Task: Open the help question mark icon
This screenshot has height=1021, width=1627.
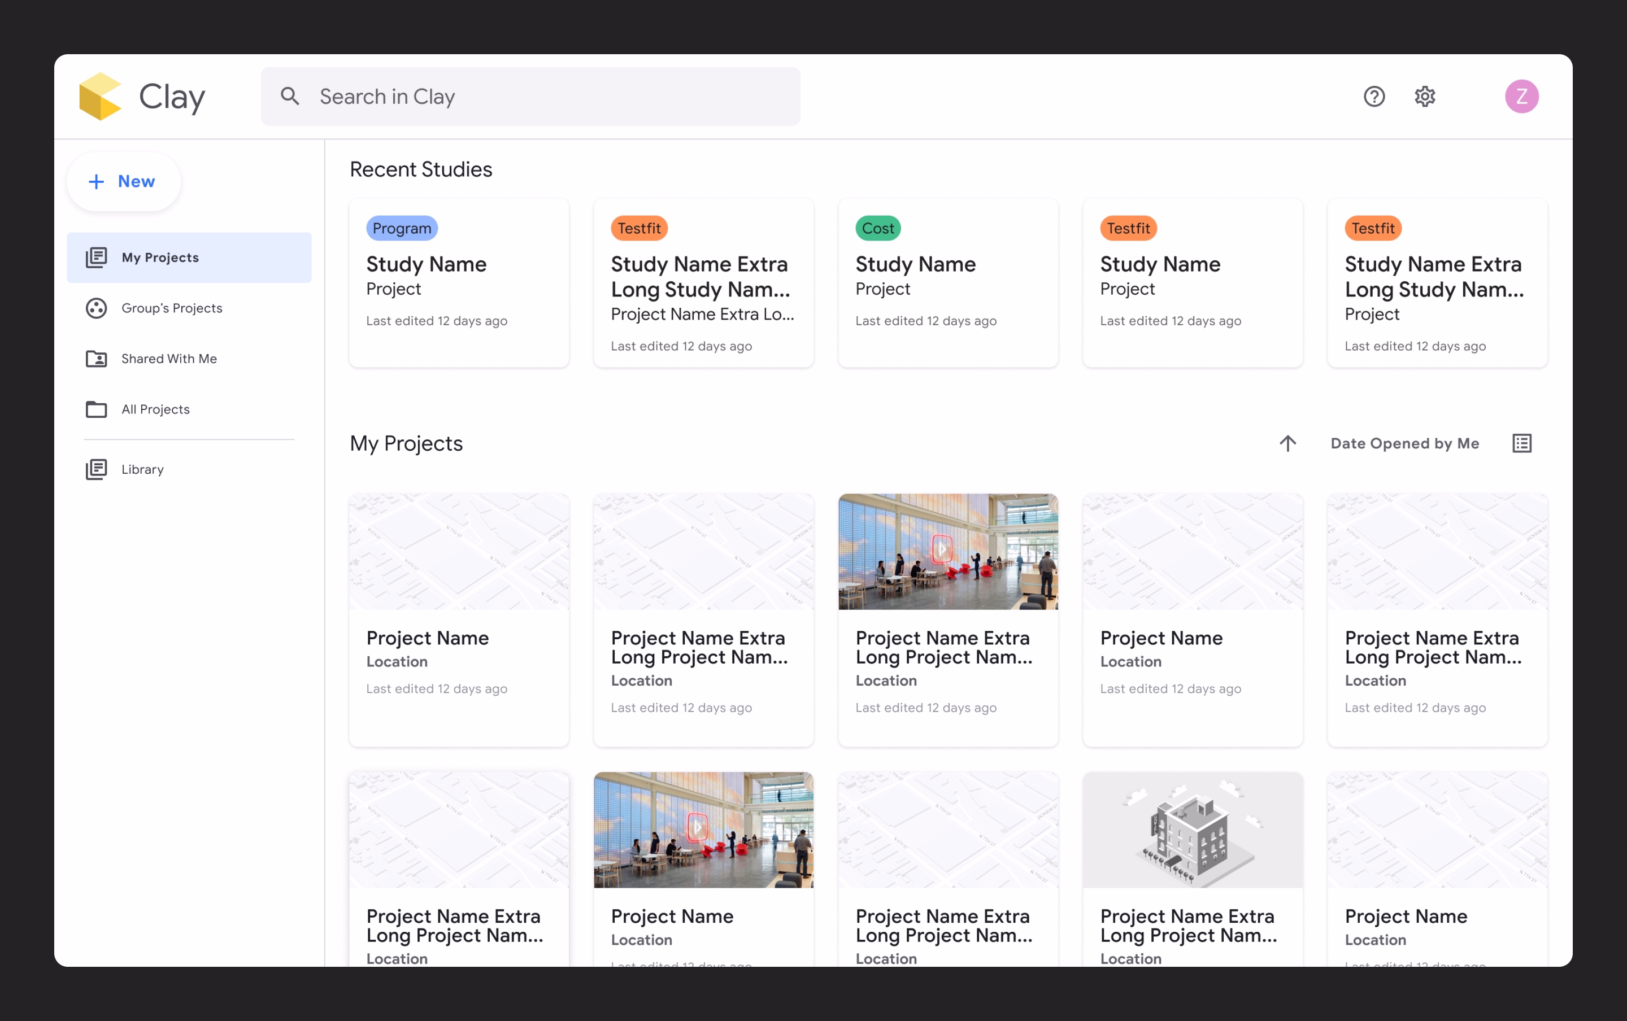Action: pyautogui.click(x=1374, y=97)
